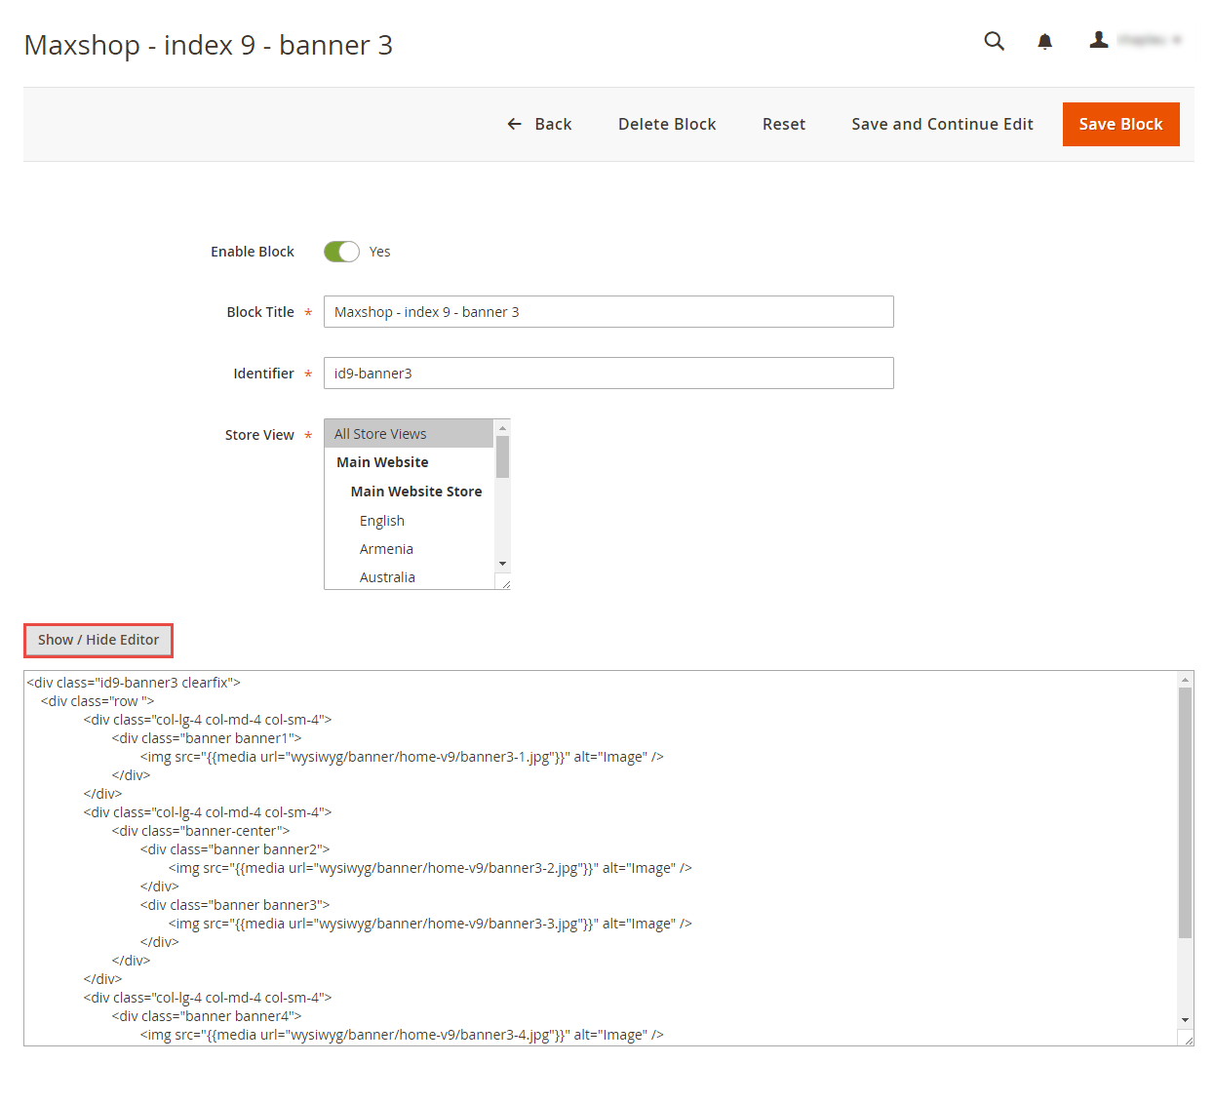This screenshot has height=1103, width=1214.
Task: Click the Reset button
Action: [784, 124]
